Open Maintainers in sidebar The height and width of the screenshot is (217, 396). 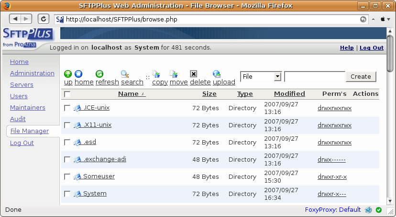tap(28, 107)
